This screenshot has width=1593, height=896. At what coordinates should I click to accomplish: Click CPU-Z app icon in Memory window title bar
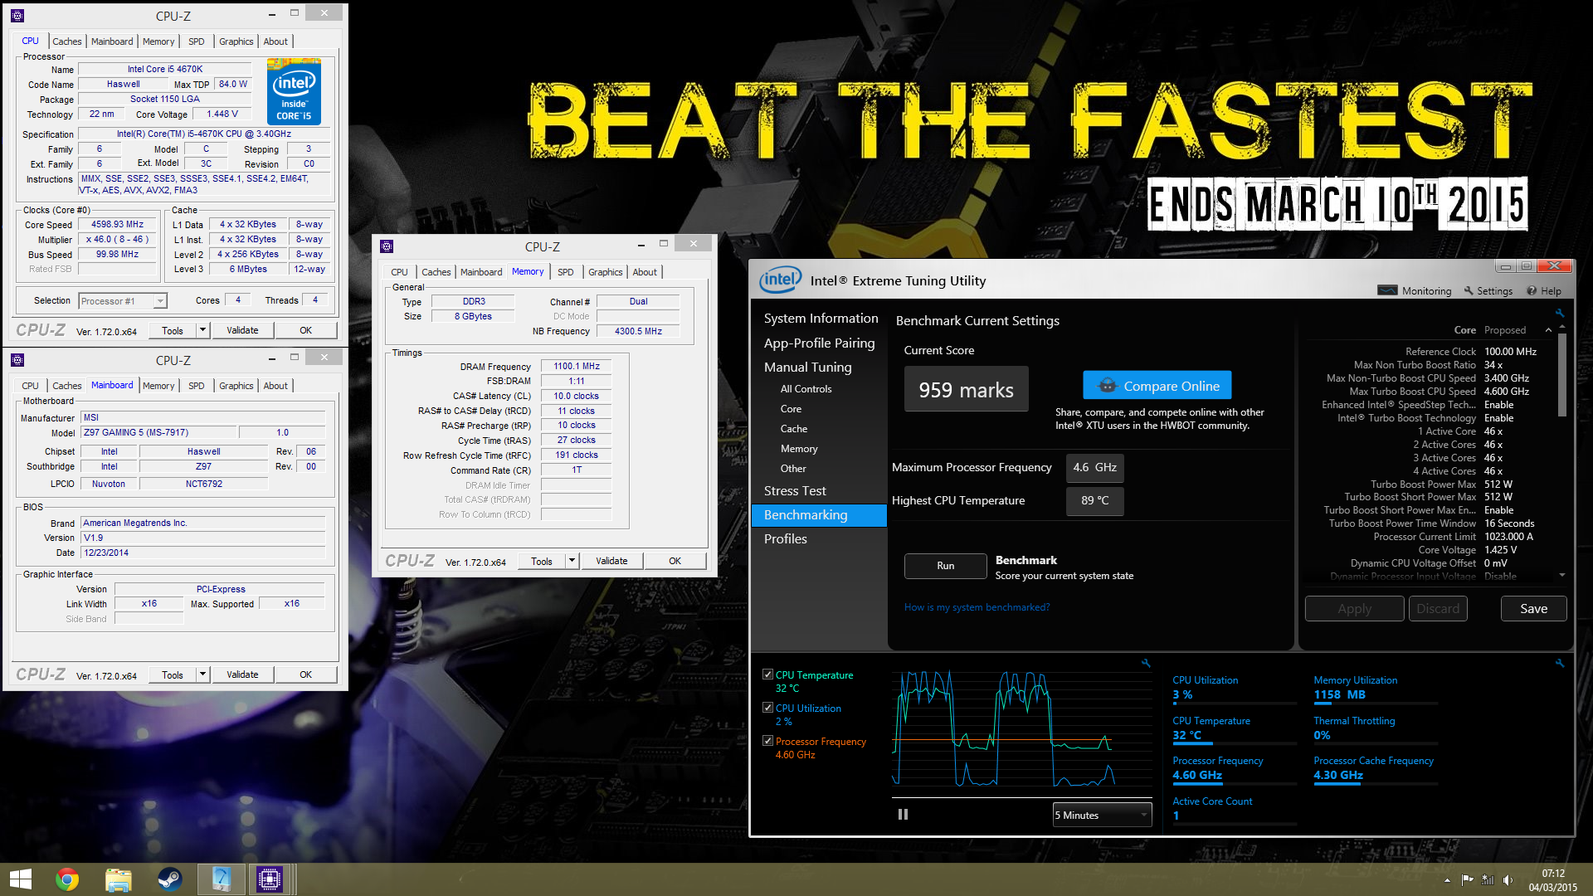(387, 246)
